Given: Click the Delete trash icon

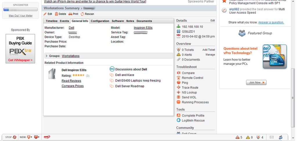Looking at the screenshot, I should click(x=56, y=14).
